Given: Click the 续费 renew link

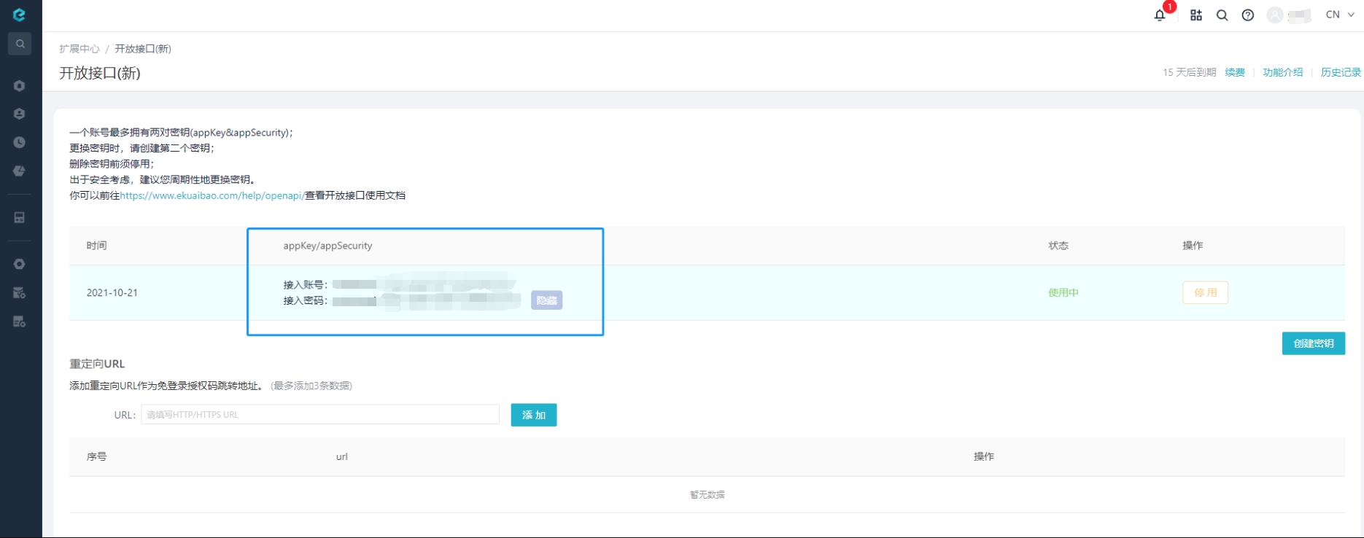Looking at the screenshot, I should (1235, 72).
